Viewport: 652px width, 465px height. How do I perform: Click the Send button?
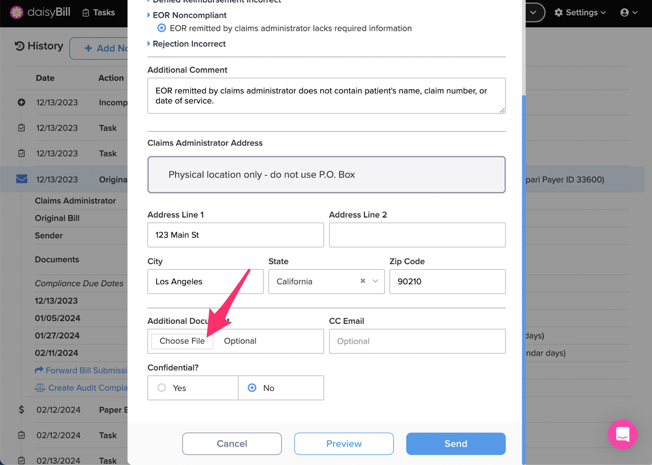(456, 443)
